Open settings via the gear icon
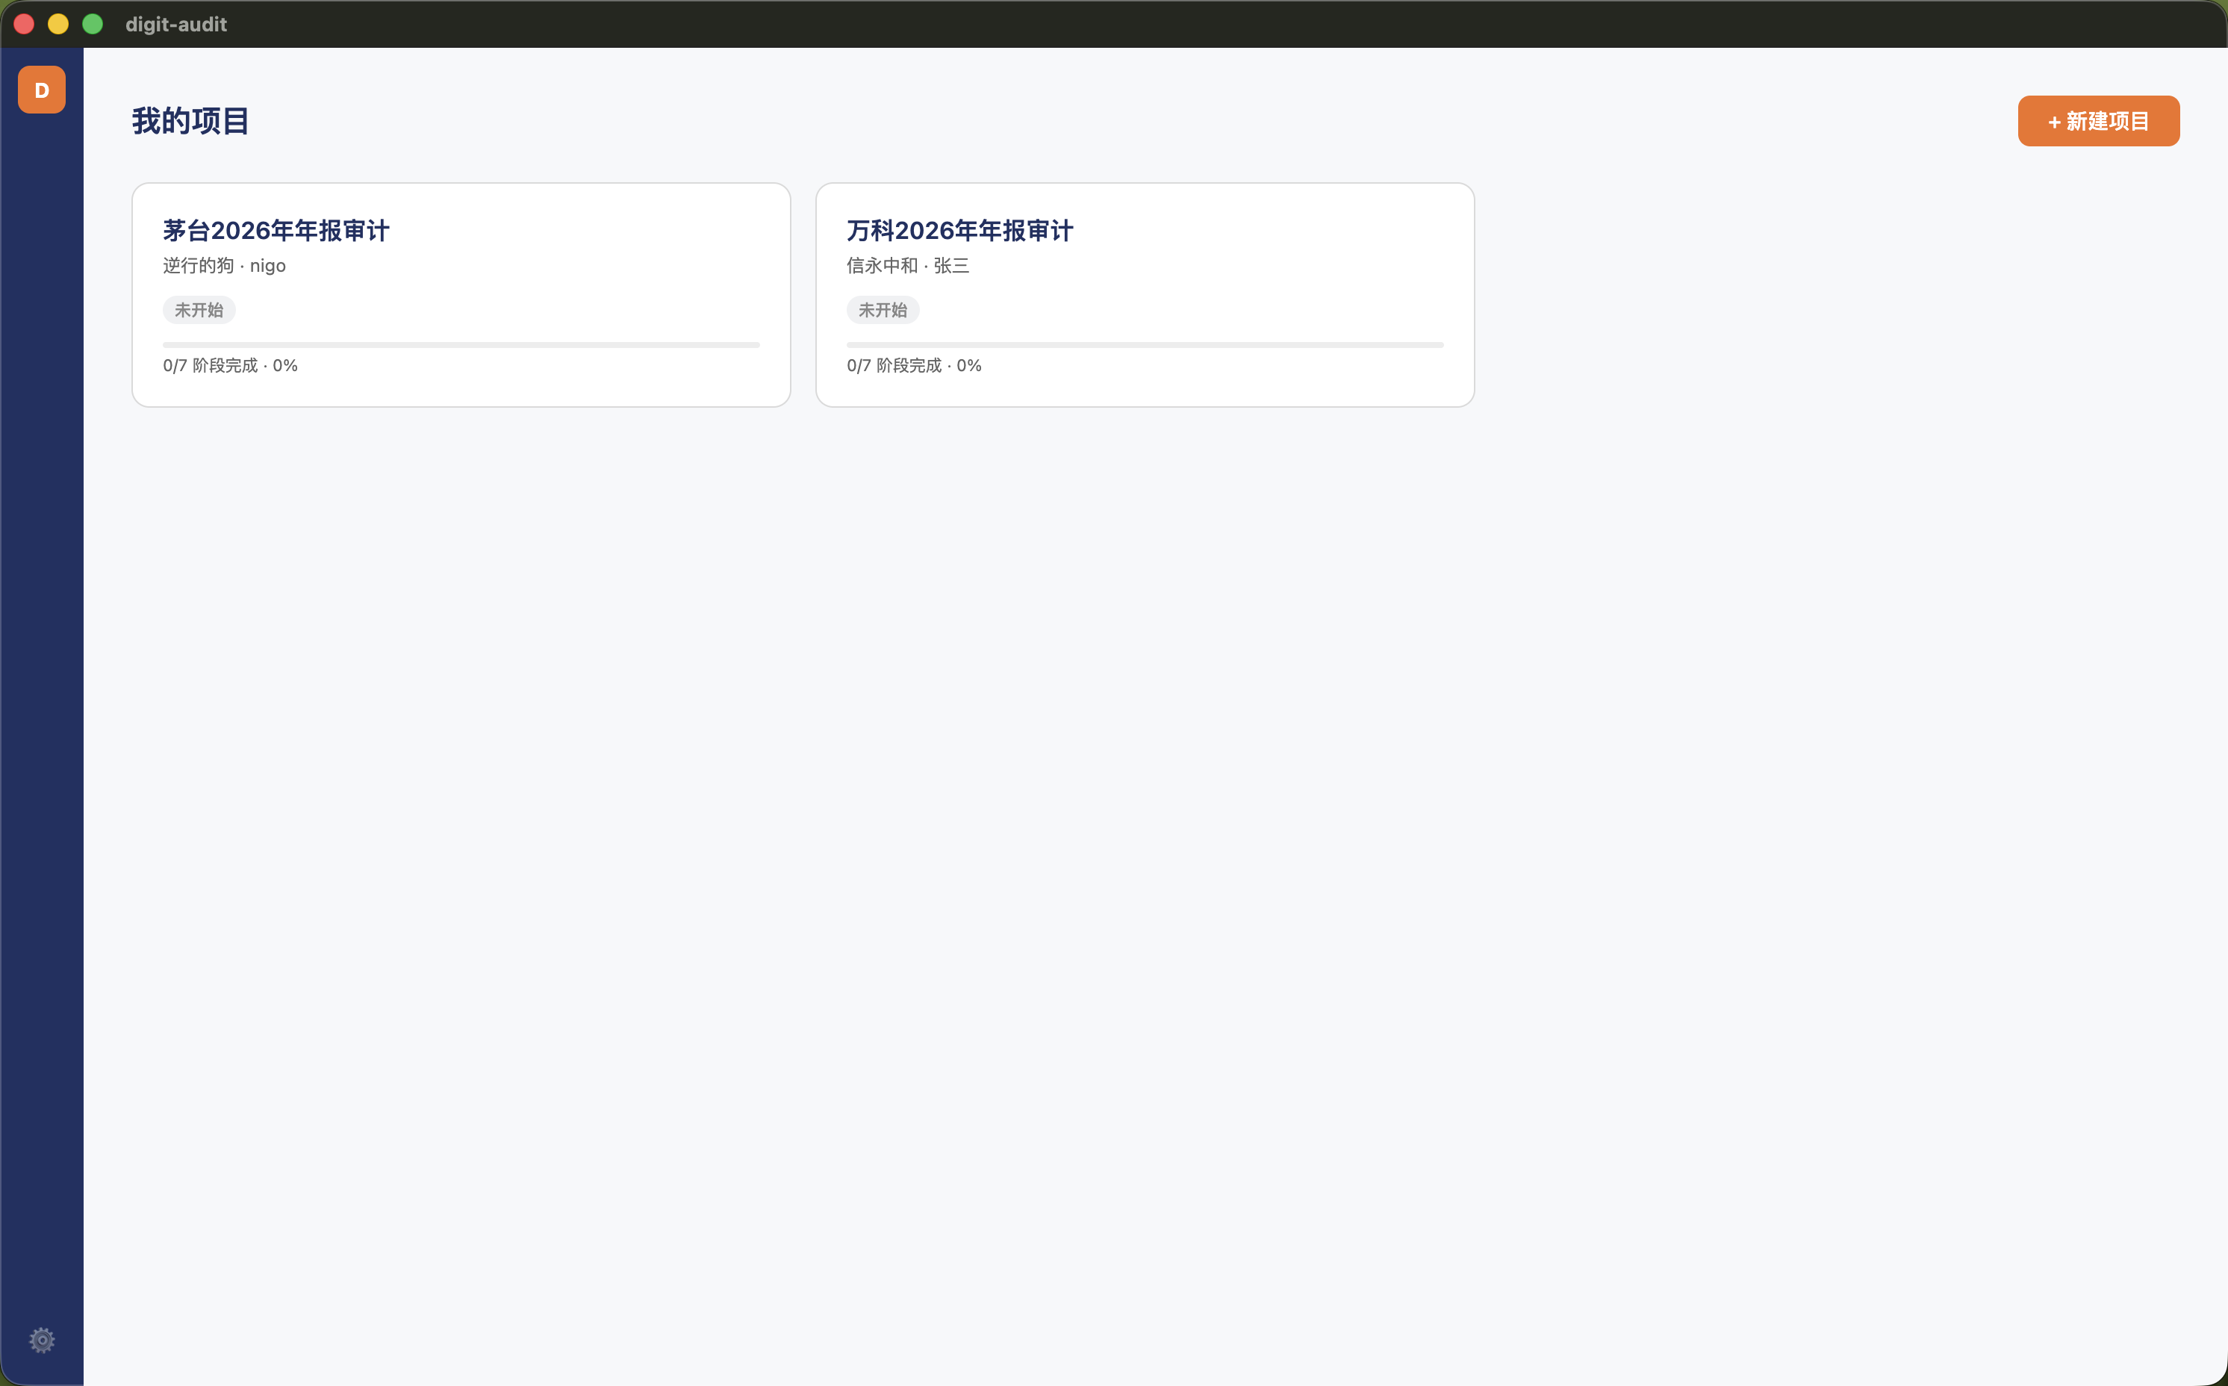 [41, 1340]
